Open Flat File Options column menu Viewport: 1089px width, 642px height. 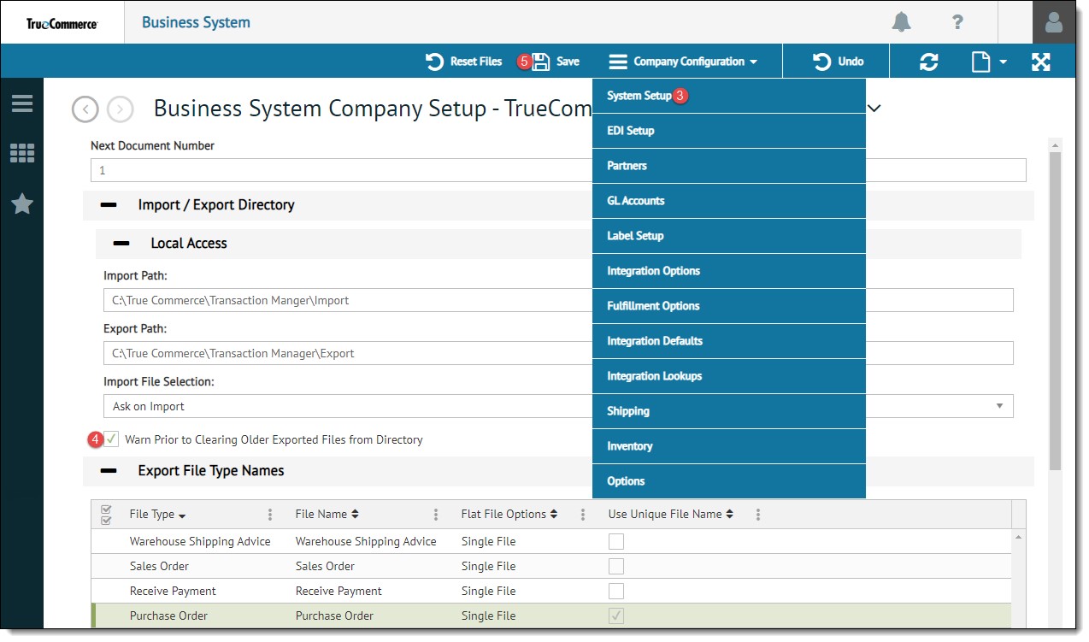coord(583,515)
